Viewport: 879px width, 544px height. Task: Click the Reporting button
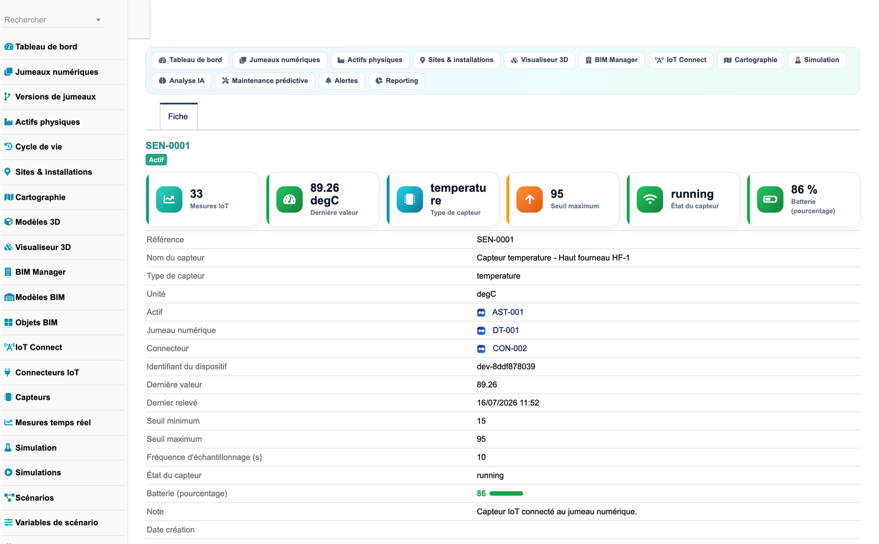point(397,81)
